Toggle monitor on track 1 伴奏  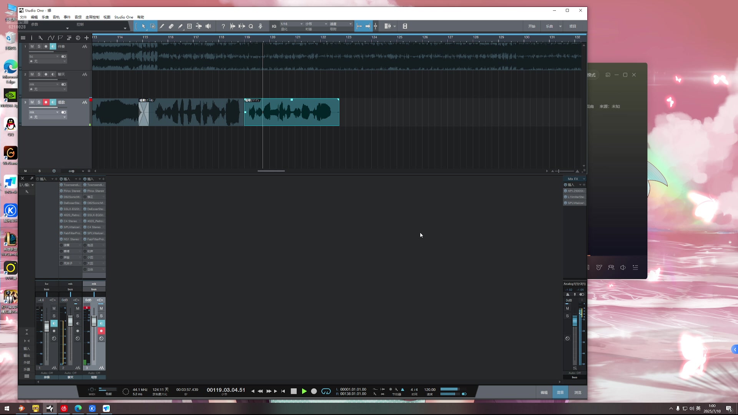pos(53,46)
